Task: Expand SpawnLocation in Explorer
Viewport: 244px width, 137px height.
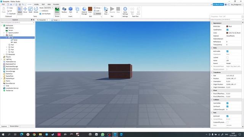Action: (x=4, y=33)
